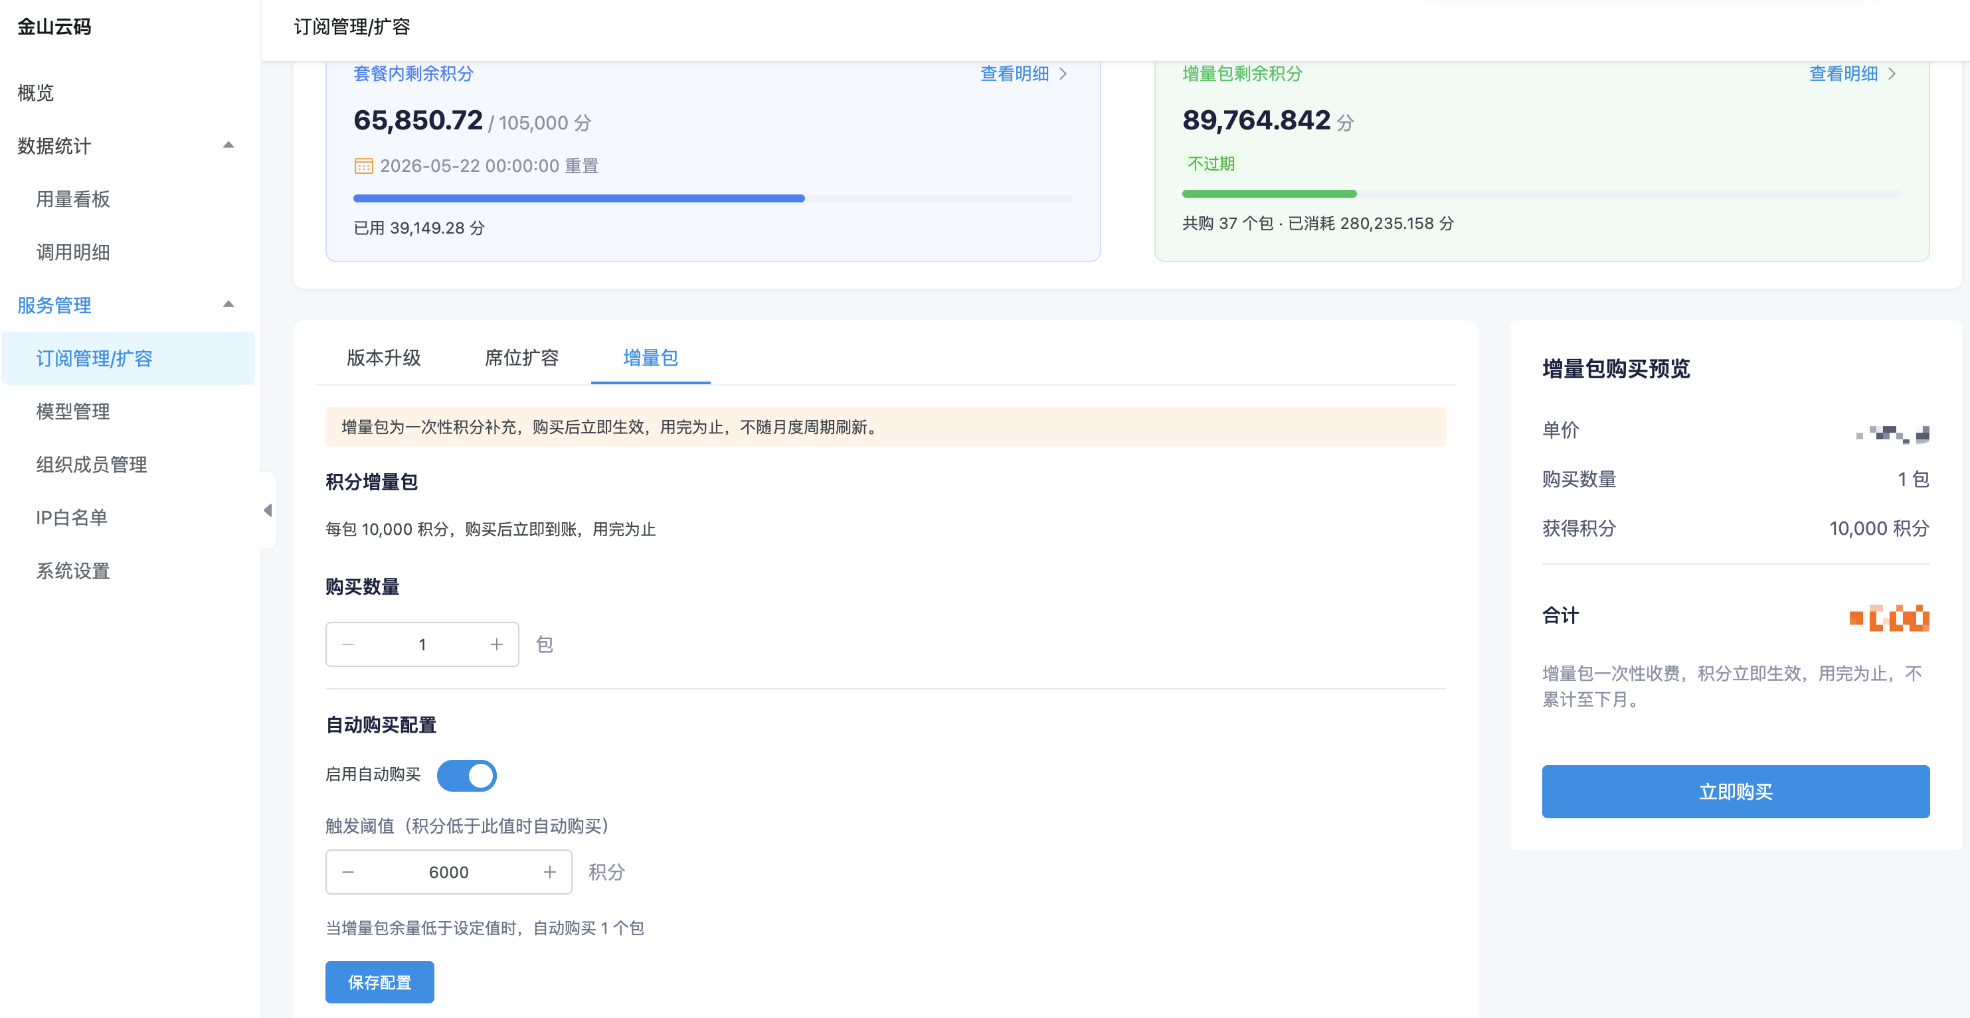Click plus icon in purchase quantity stepper

(496, 644)
